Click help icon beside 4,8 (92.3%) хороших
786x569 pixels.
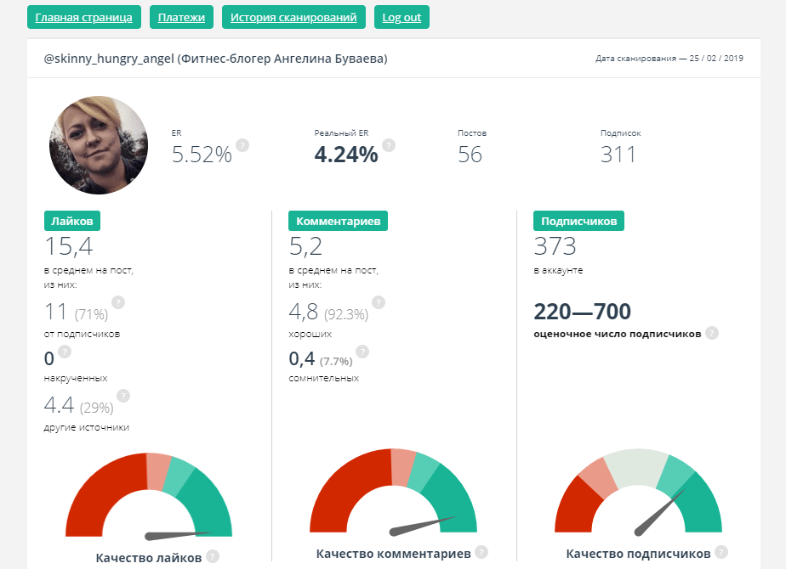coord(379,302)
